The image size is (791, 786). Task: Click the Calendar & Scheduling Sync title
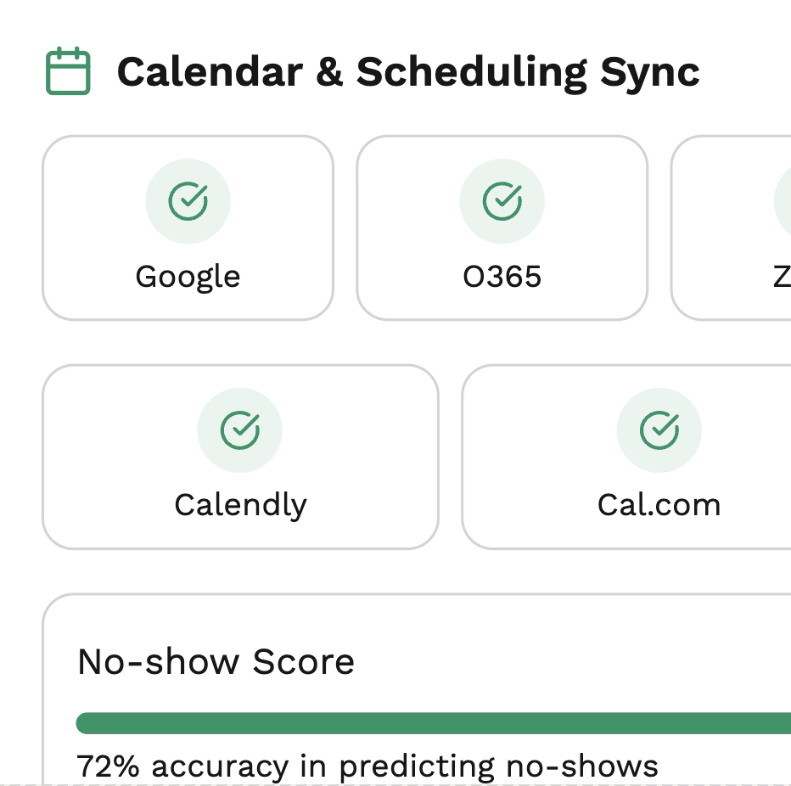[x=410, y=71]
